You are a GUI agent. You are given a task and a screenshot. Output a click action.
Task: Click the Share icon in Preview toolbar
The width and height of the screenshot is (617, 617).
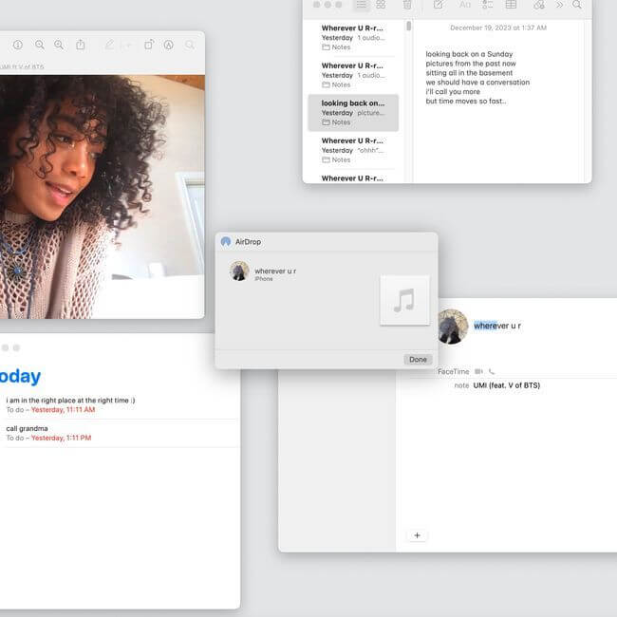(x=81, y=45)
